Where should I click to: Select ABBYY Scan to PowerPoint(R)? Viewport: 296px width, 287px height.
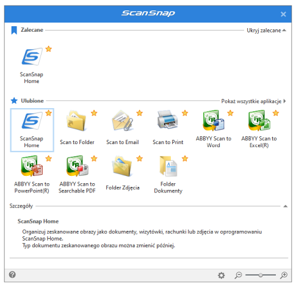coord(32,166)
